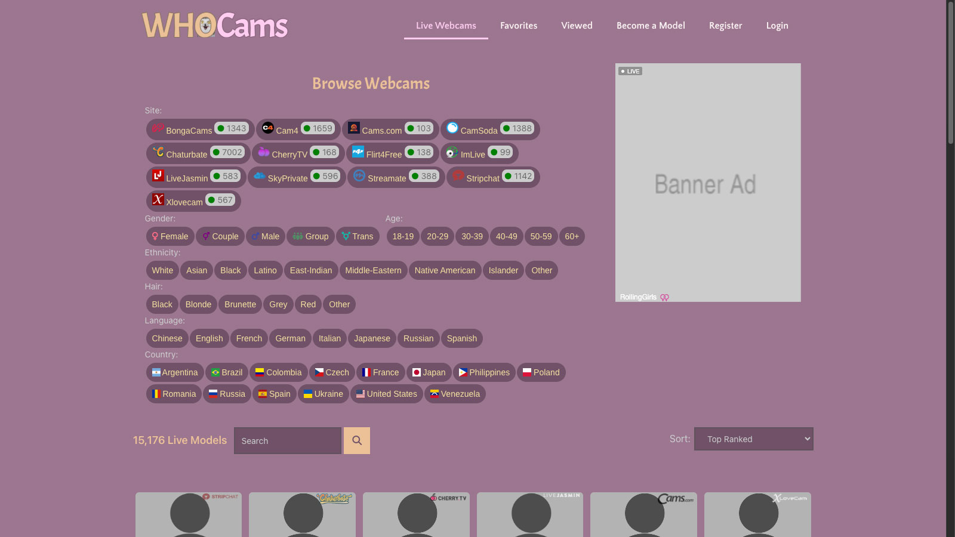The height and width of the screenshot is (537, 955).
Task: Filter by Spanish language
Action: click(x=462, y=338)
